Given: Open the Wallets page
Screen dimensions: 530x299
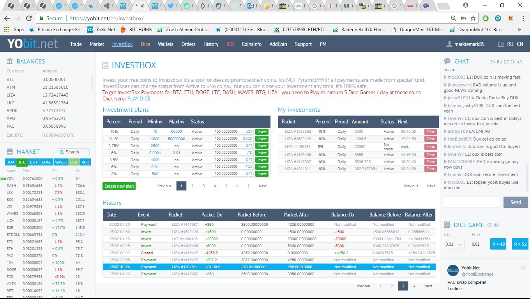Looking at the screenshot, I should pyautogui.click(x=166, y=44).
